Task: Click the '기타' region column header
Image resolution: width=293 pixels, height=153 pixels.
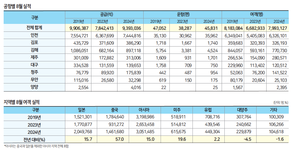Action: tap(274, 110)
